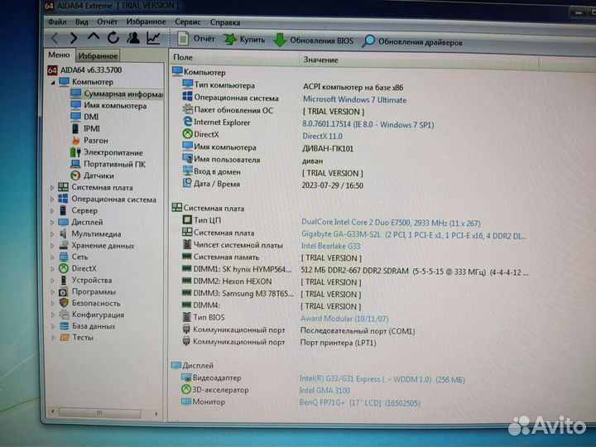
Task: Click the Конфигурация tree icon
Action: [x=64, y=315]
